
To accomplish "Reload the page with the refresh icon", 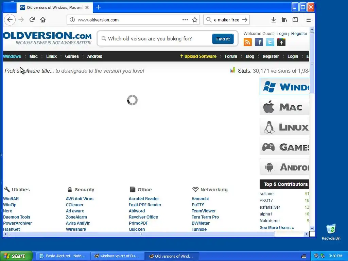I will 32,20.
